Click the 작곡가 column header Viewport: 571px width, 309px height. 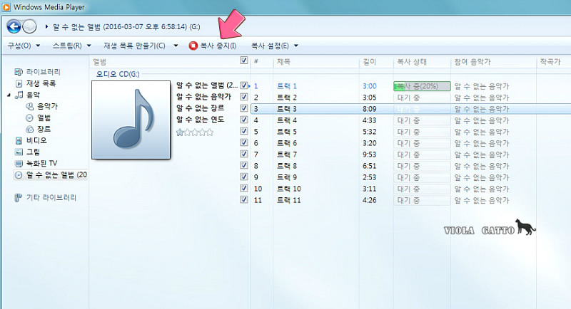[550, 62]
